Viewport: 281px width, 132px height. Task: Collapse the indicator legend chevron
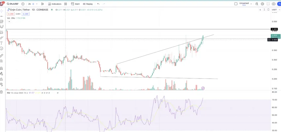9,22
